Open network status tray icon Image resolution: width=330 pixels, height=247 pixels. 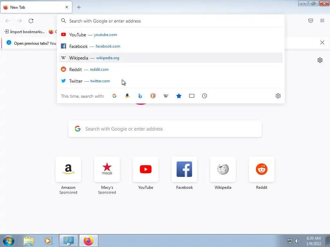[x=290, y=241]
